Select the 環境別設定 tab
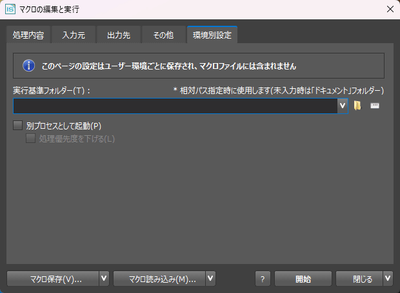This screenshot has width=400, height=293. [x=212, y=35]
